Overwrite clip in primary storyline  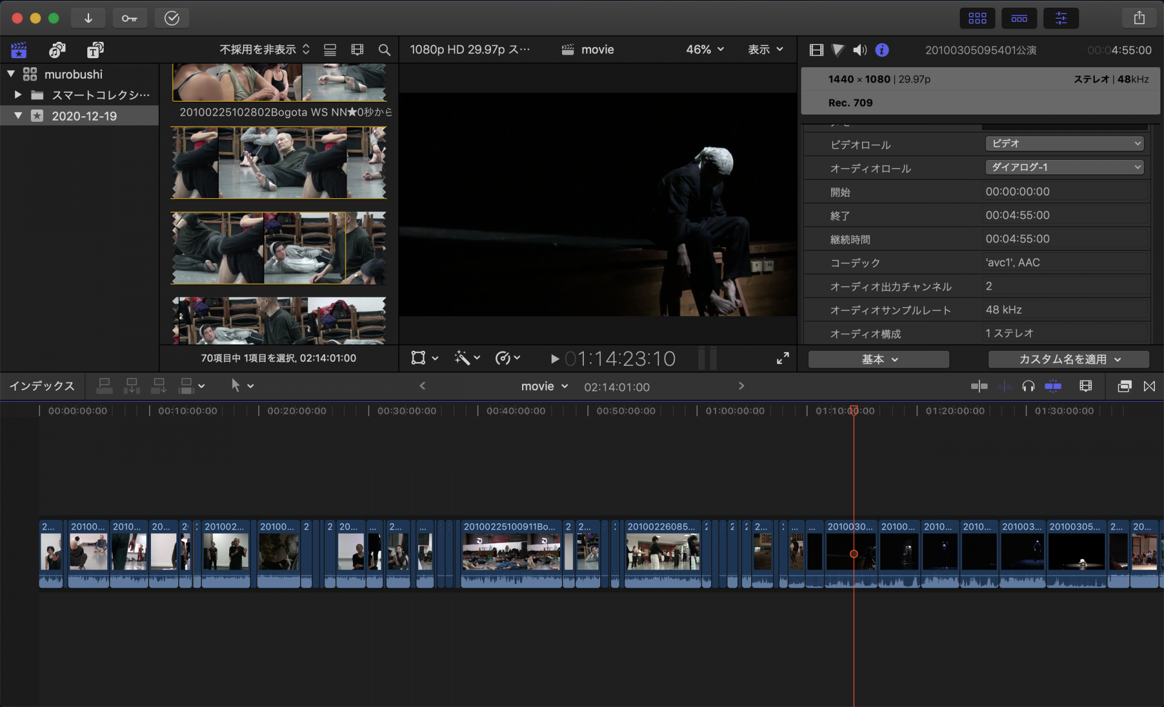pos(187,386)
